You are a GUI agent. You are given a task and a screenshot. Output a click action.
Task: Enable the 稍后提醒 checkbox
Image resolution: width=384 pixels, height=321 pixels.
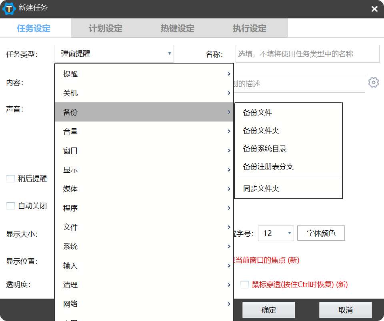coord(11,179)
